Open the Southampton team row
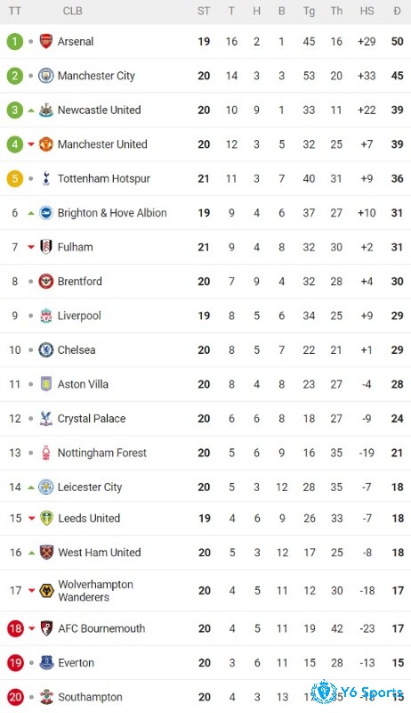Screen dimensions: 411x713 (x=205, y=697)
